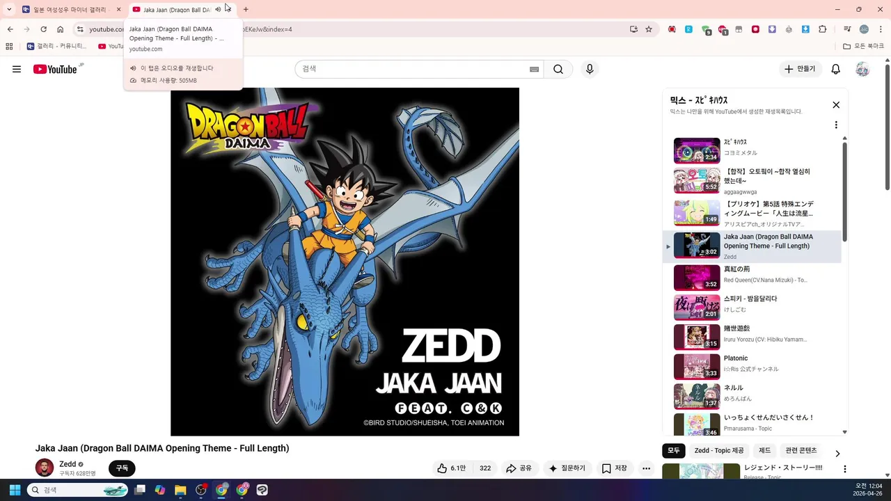The image size is (891, 501).
Task: Mute the Jaka Jaan tab speaker icon
Action: (x=218, y=10)
